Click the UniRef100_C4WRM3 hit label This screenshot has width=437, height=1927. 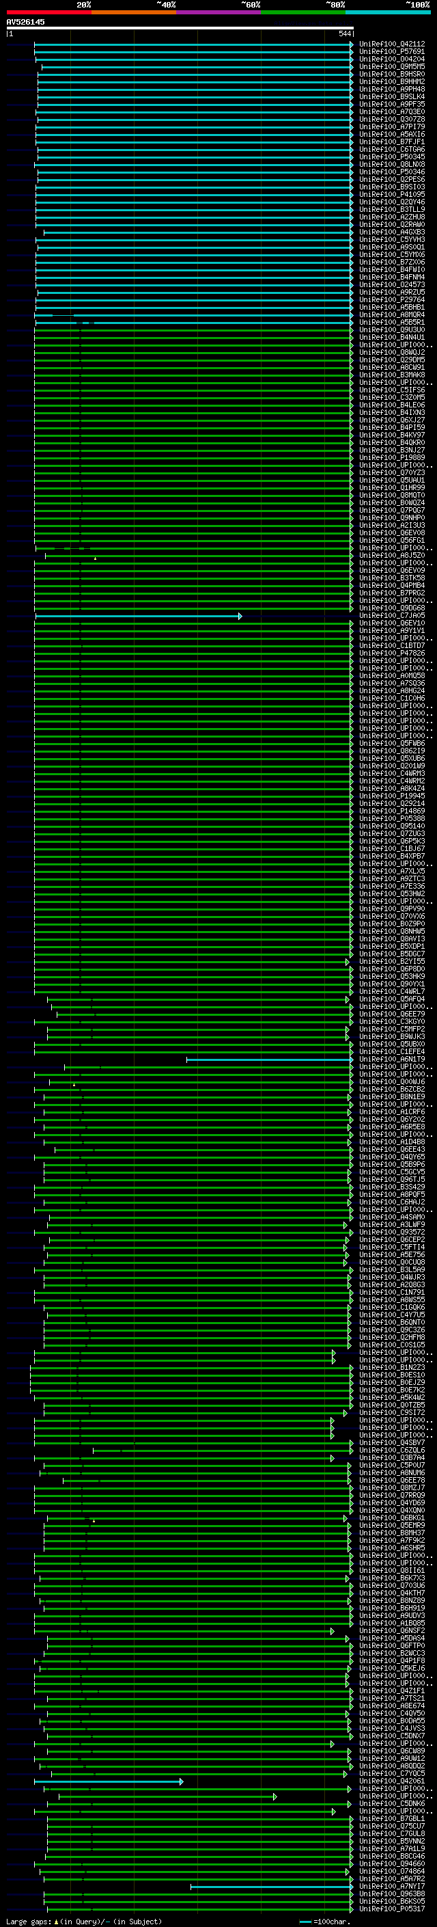[x=392, y=774]
